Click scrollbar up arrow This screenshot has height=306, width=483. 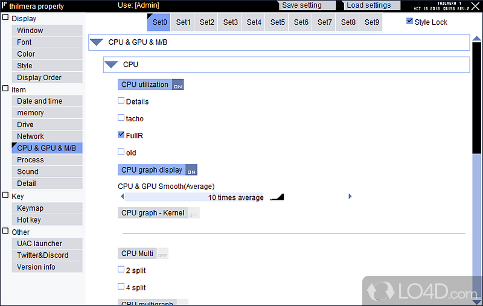(x=477, y=39)
